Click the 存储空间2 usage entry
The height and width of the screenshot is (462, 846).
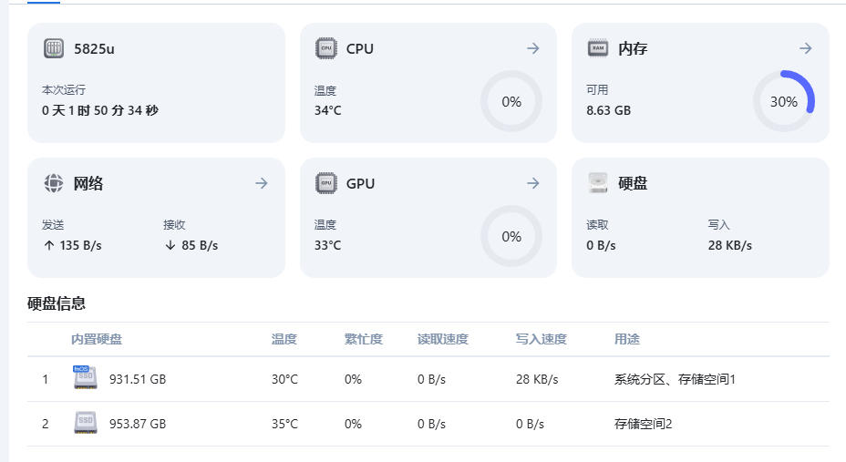point(643,424)
